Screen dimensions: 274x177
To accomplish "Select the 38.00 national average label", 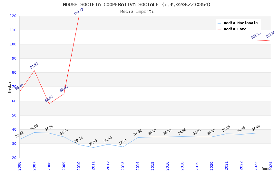I will (x=34, y=127).
